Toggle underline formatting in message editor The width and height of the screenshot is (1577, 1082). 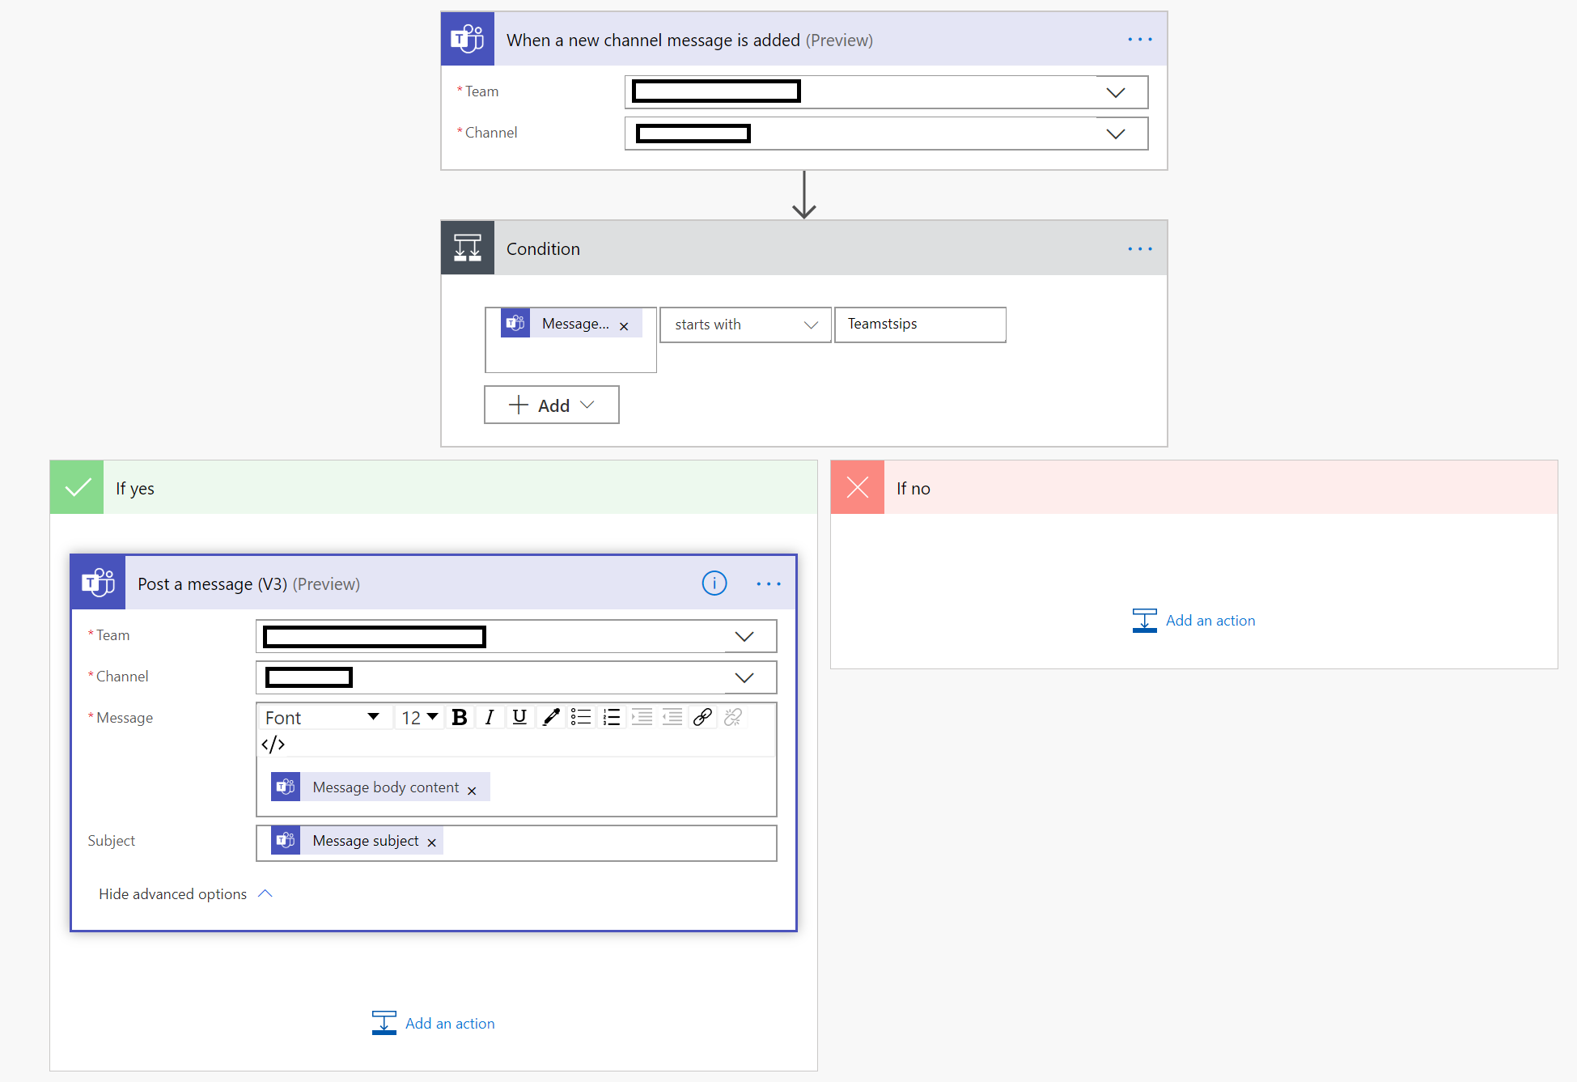pos(519,717)
